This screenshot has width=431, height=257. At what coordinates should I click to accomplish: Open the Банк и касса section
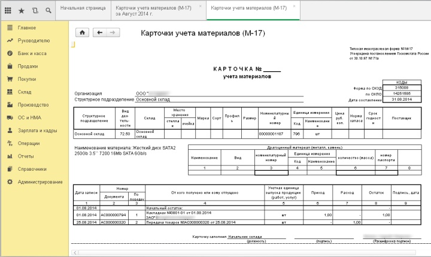[32, 53]
